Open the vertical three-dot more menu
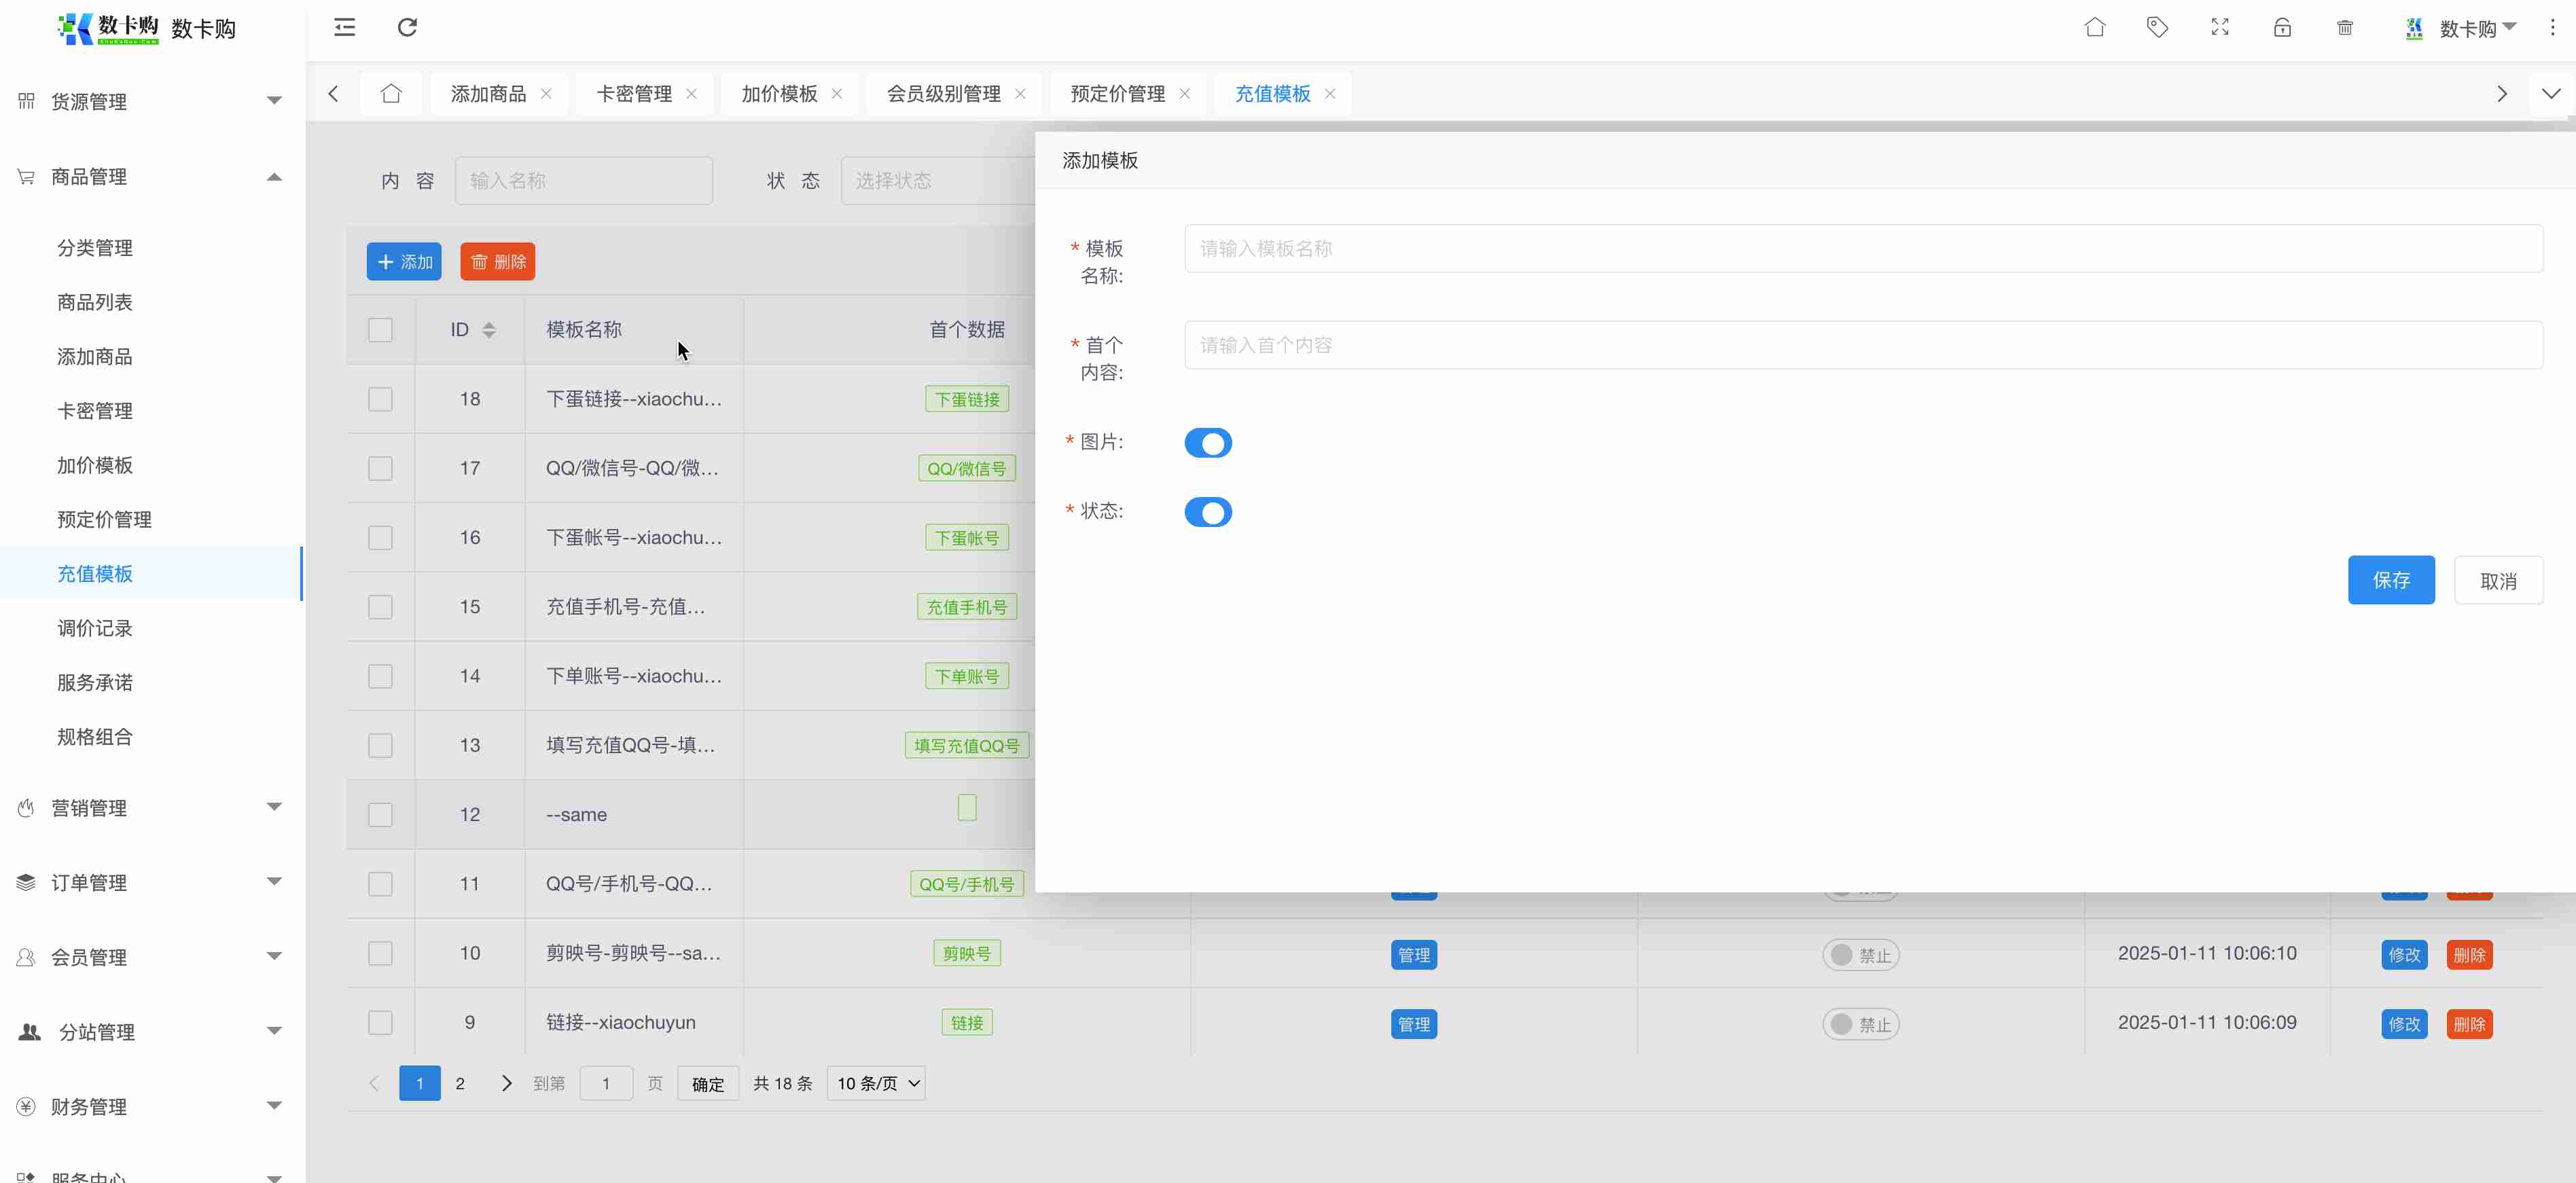2576x1183 pixels. [x=2552, y=27]
